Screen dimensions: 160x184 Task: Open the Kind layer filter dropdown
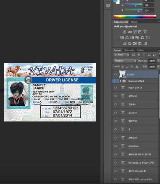122,55
